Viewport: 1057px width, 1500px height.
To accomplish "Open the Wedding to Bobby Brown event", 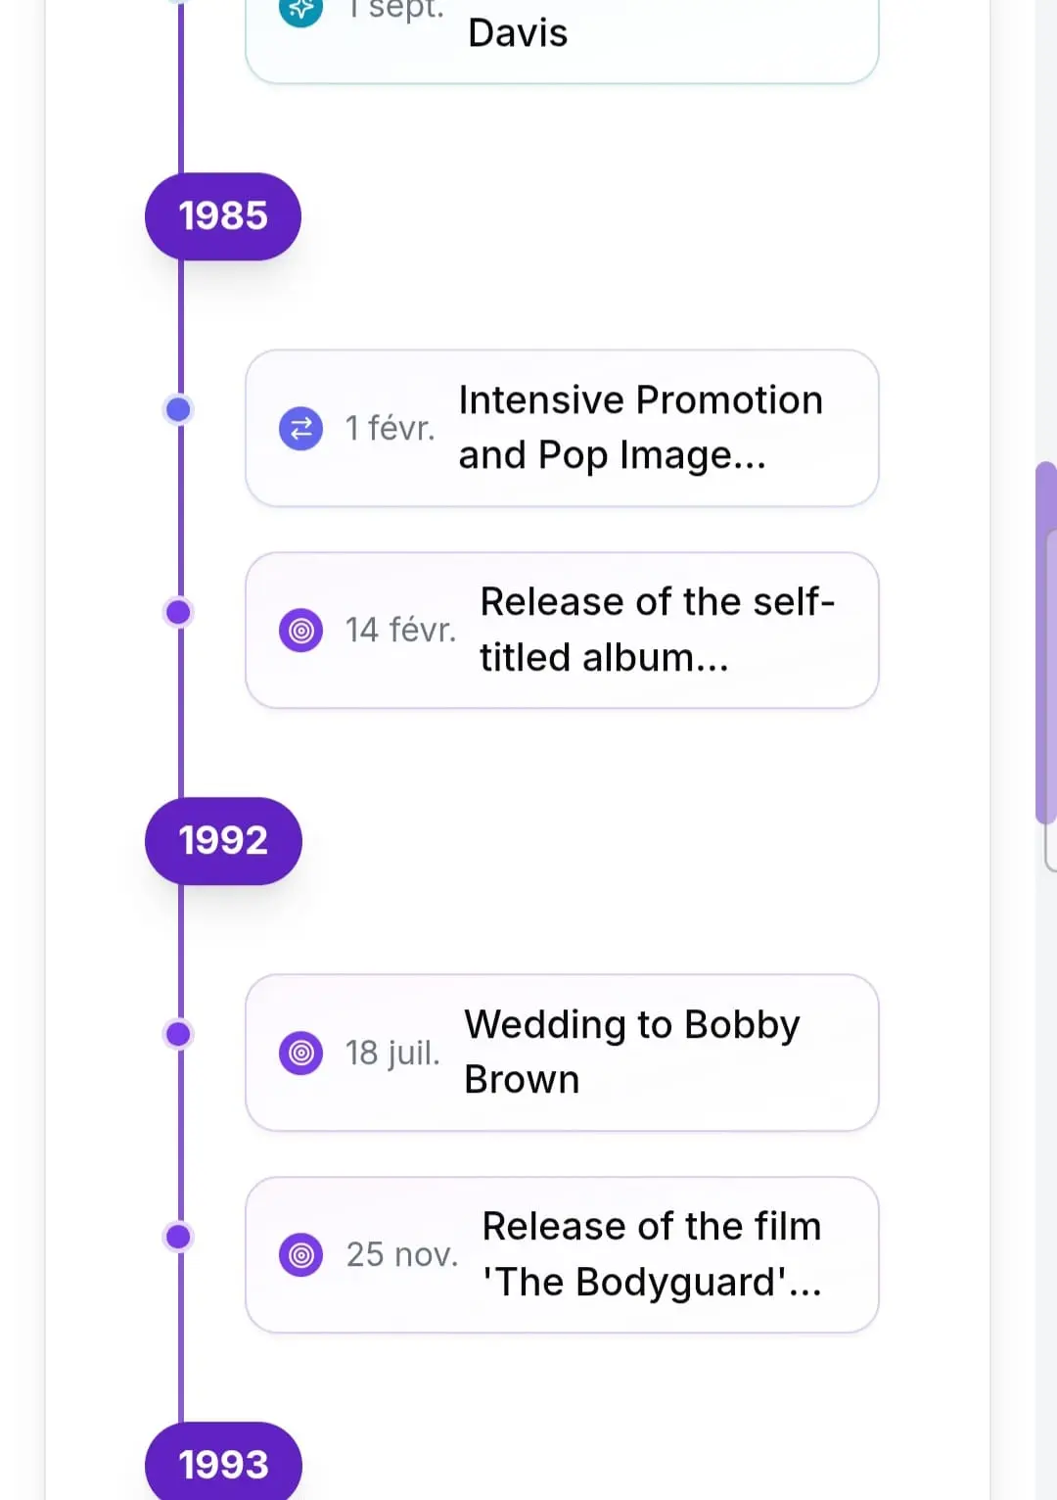I will coord(562,1053).
